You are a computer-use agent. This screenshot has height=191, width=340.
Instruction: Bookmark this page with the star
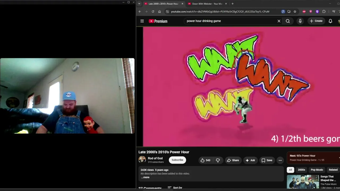(295, 11)
